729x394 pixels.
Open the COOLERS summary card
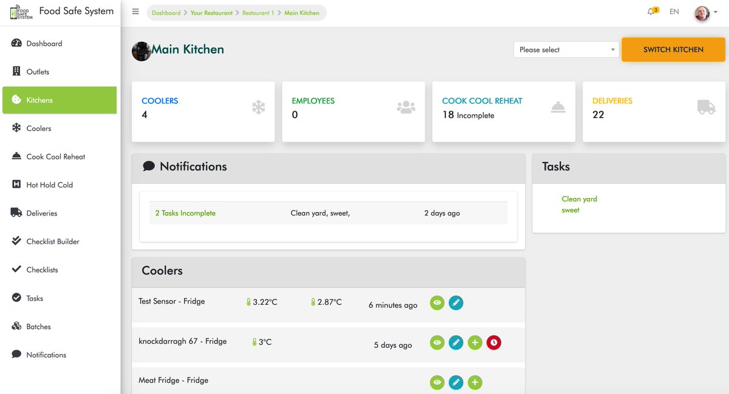point(203,112)
